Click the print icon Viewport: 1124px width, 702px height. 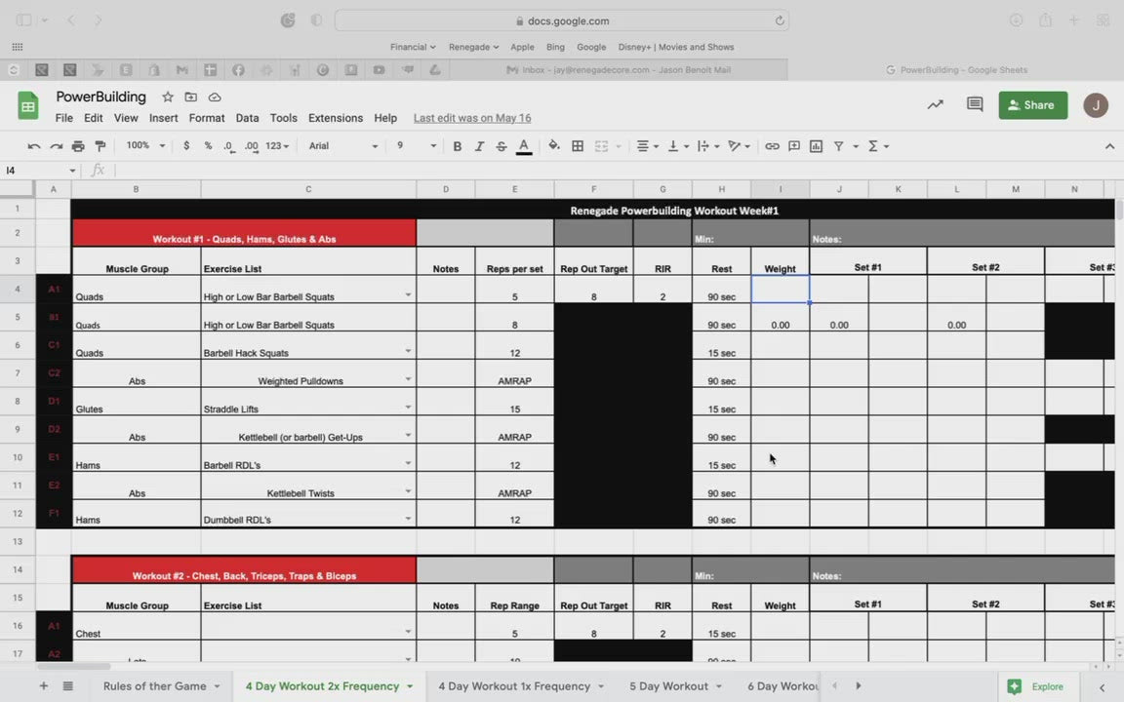click(x=78, y=146)
